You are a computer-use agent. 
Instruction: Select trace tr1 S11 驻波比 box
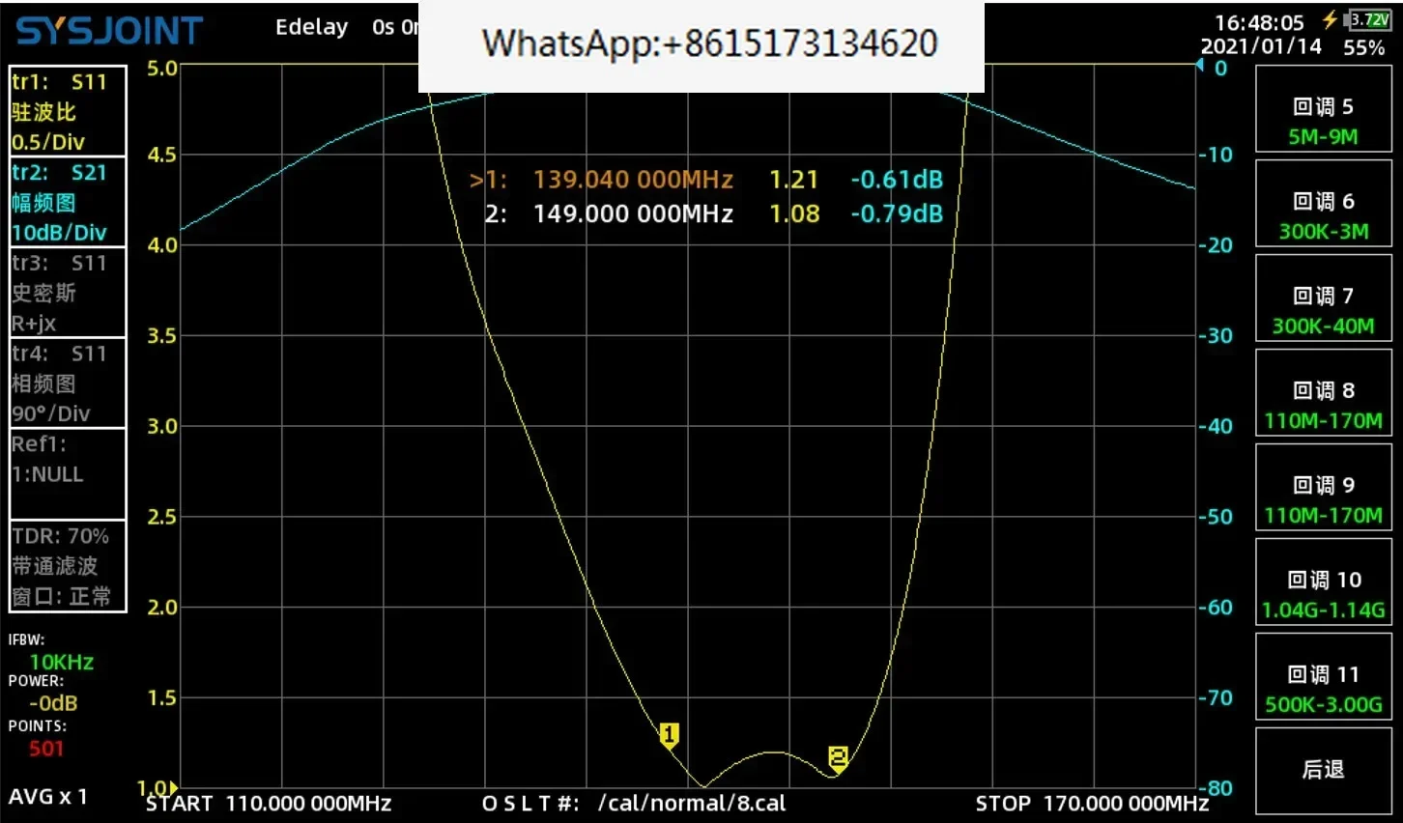(68, 111)
